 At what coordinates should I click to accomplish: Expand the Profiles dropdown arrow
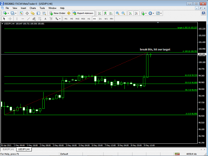tap(16, 13)
